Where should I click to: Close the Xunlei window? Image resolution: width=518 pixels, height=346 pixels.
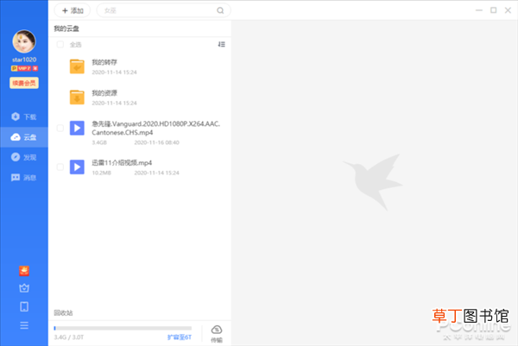pyautogui.click(x=509, y=10)
